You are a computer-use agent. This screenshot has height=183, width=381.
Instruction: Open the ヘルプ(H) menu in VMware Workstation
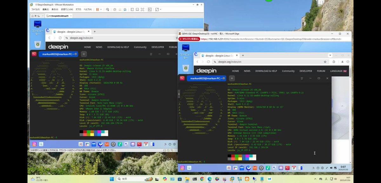pyautogui.click(x=88, y=9)
